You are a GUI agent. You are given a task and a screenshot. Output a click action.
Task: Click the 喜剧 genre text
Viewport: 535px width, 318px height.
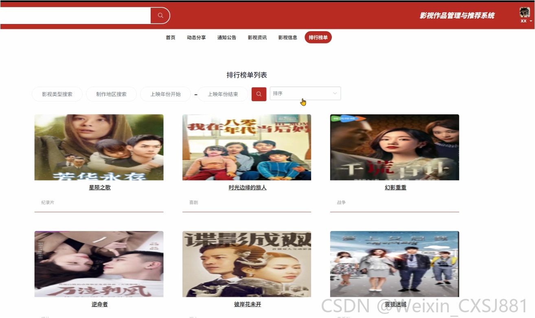(193, 202)
